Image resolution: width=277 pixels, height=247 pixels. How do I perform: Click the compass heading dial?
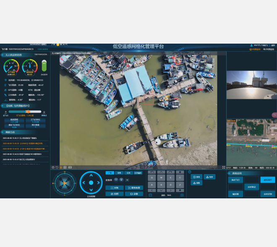click(64, 183)
